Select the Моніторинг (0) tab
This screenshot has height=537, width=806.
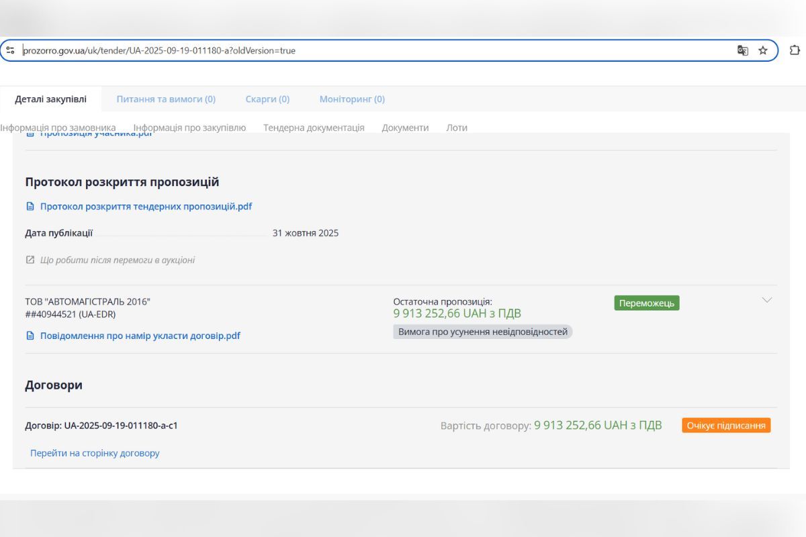coord(352,99)
